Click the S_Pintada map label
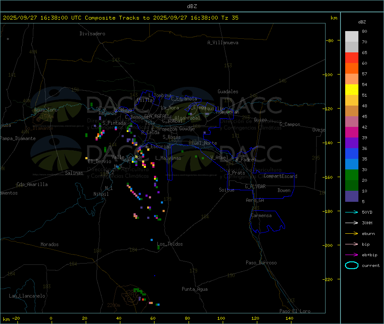Image resolution: width=384 pixels, height=324 pixels. (x=114, y=123)
